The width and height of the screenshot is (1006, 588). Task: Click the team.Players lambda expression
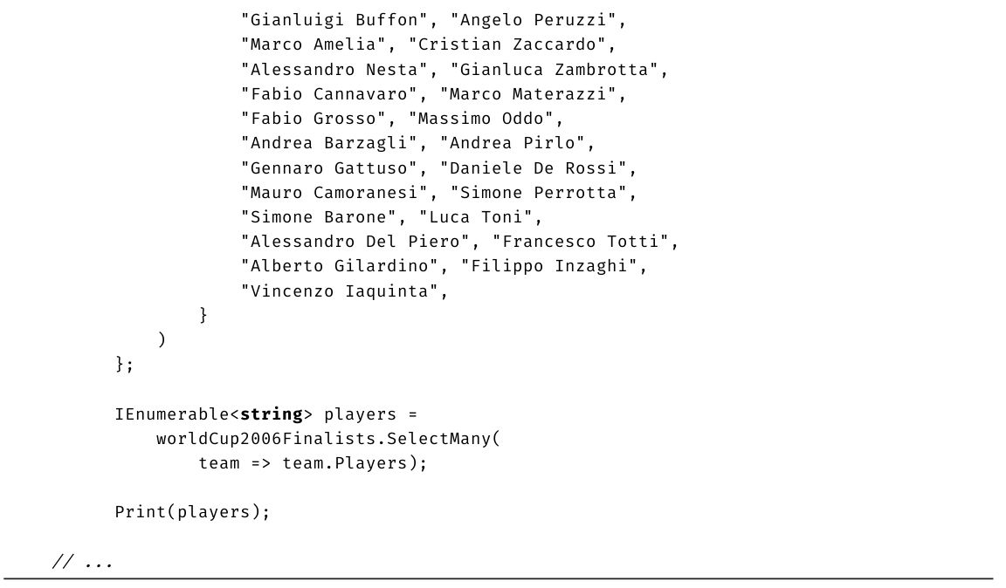point(312,463)
